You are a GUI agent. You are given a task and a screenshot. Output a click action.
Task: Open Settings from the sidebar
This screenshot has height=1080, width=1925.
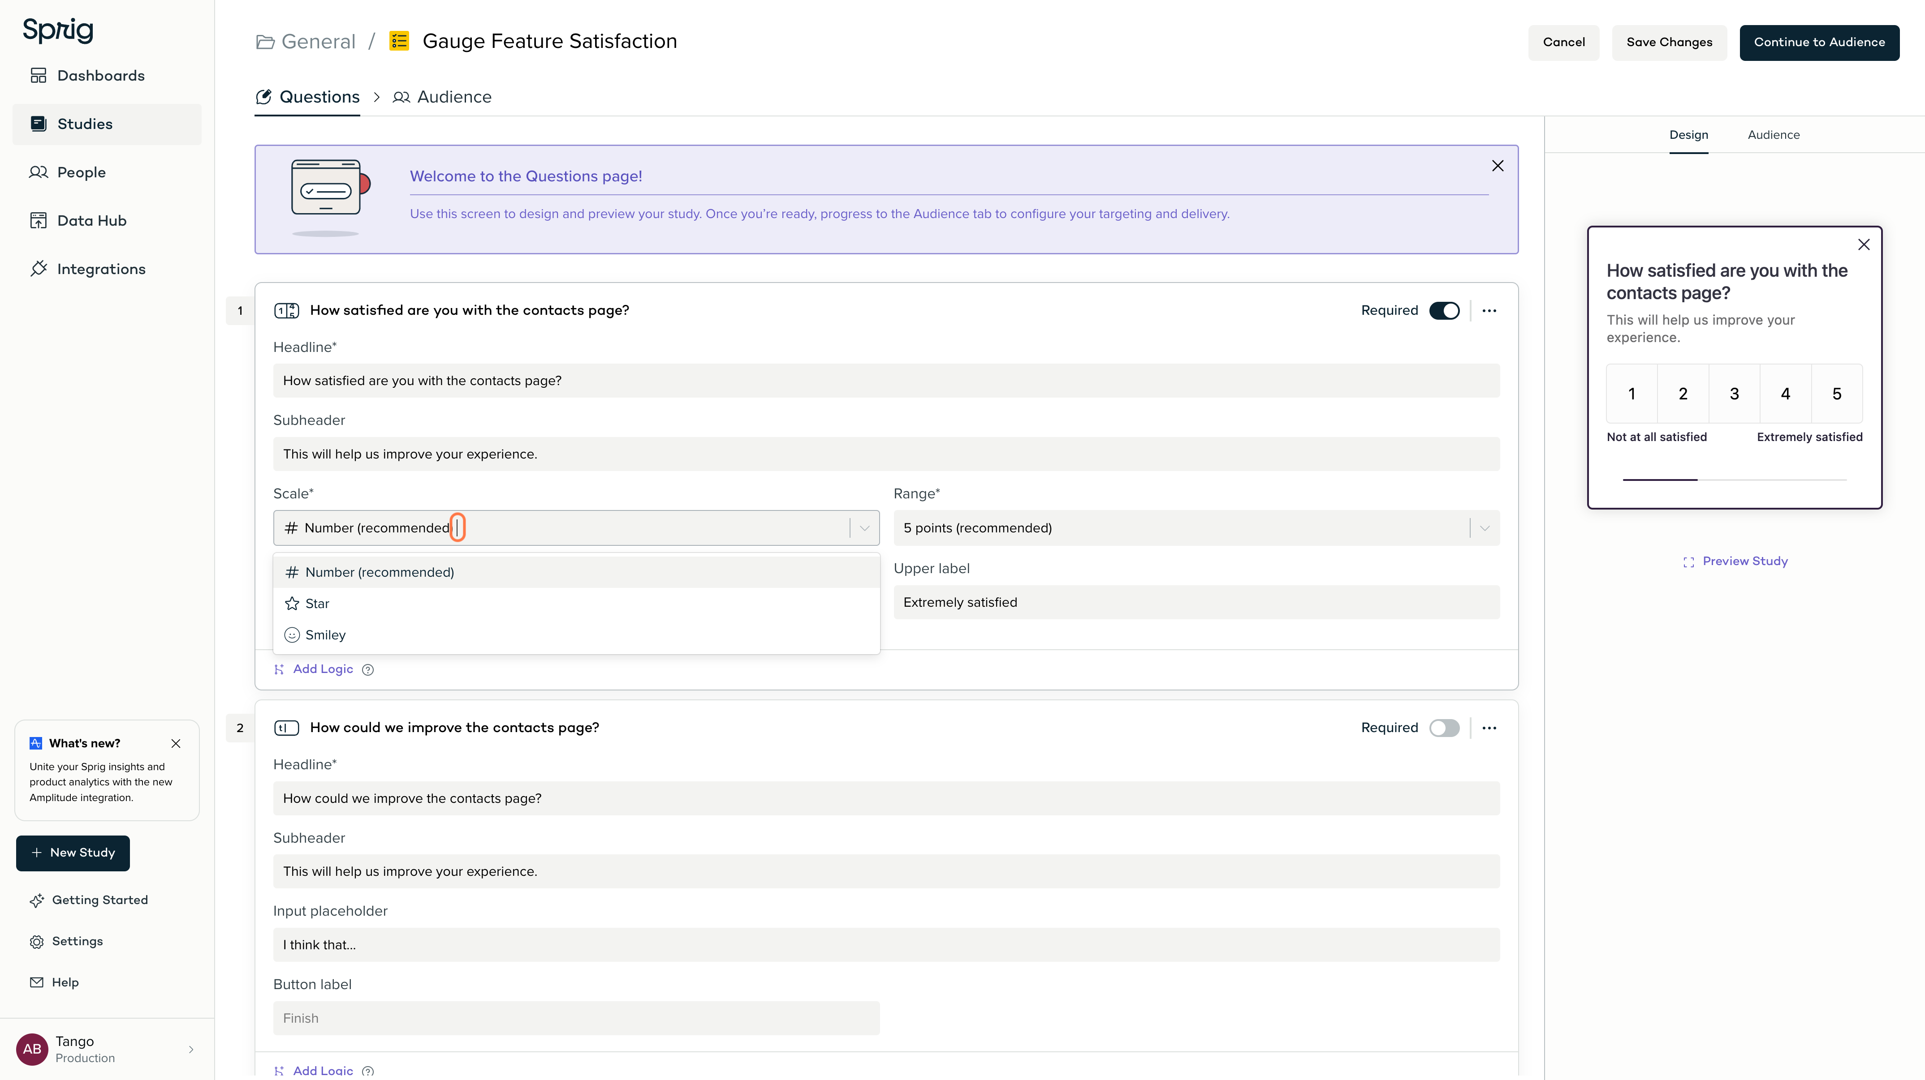(x=66, y=941)
